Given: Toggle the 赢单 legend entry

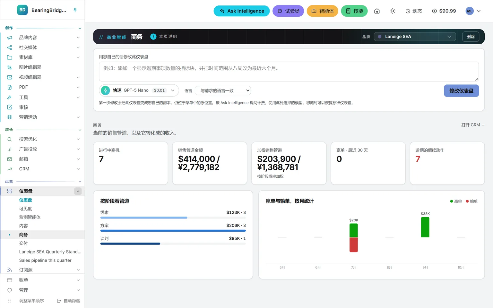Looking at the screenshot, I should (456, 201).
